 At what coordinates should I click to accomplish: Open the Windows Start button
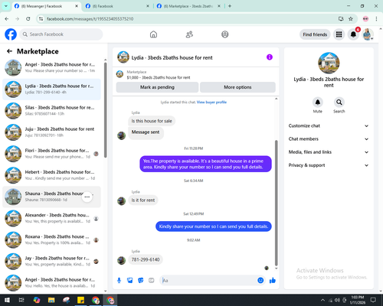click(7, 300)
